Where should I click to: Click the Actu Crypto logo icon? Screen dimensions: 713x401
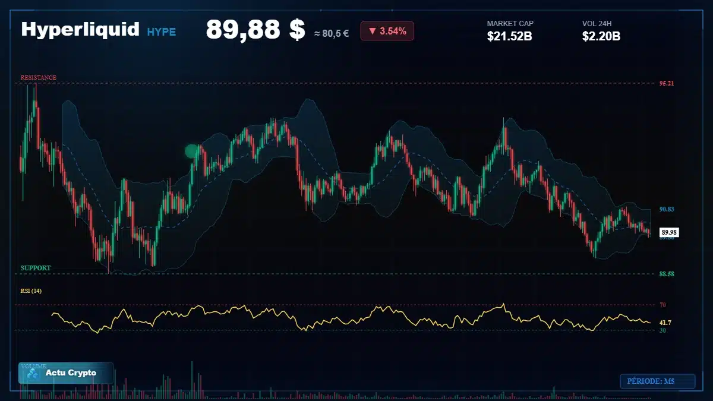click(32, 374)
